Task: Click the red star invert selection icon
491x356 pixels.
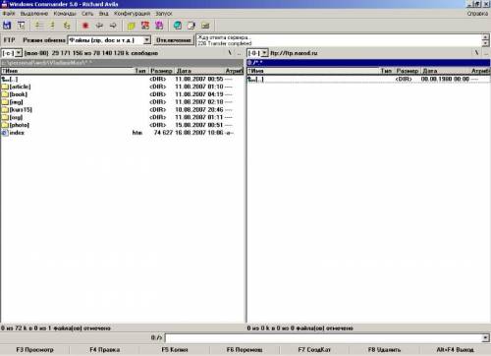Action: pos(85,26)
